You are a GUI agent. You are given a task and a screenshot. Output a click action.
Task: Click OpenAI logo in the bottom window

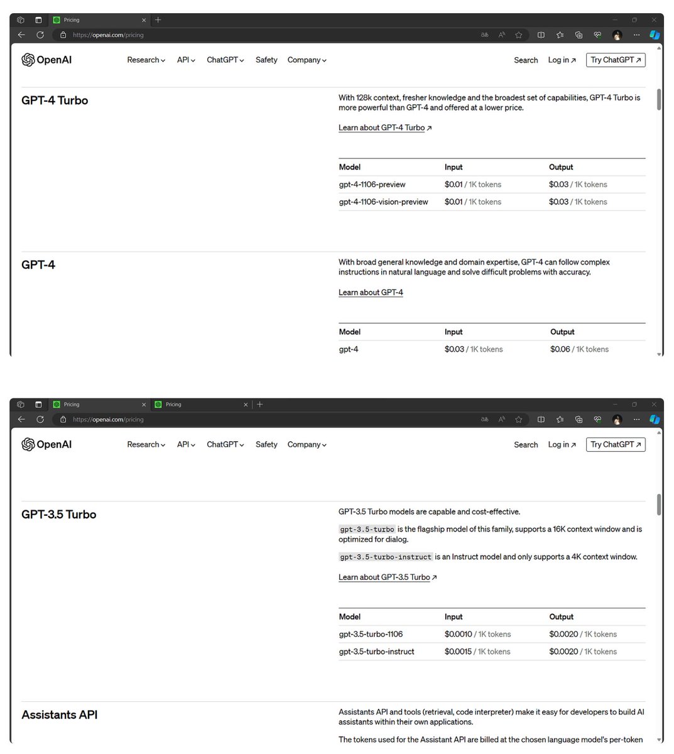(46, 444)
